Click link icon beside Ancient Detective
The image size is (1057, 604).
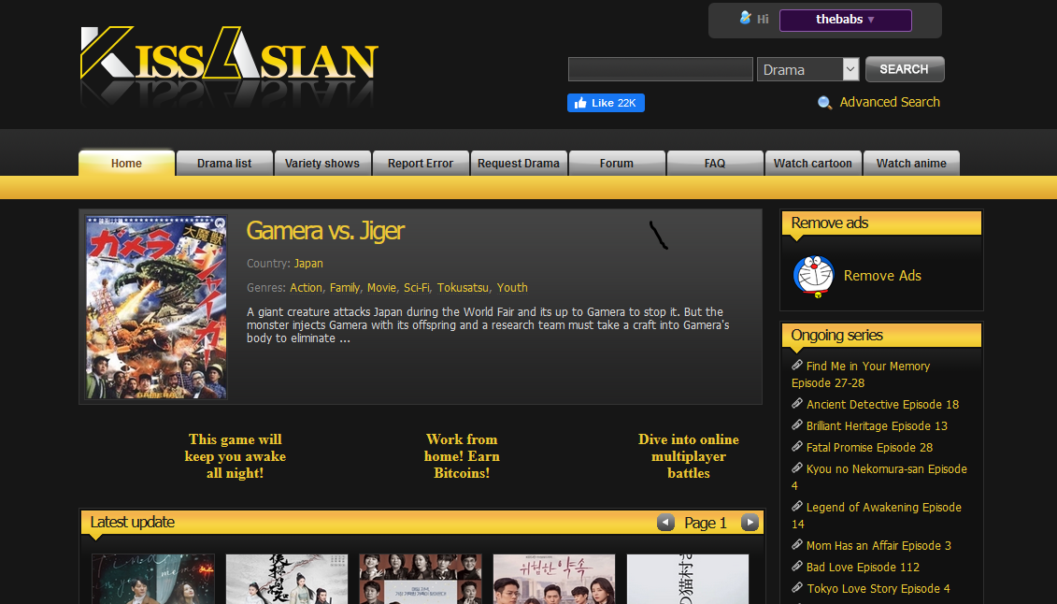[x=797, y=403]
